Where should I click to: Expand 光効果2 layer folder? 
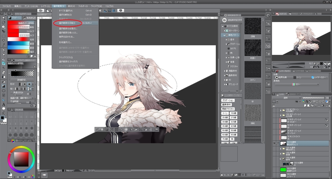(281, 110)
